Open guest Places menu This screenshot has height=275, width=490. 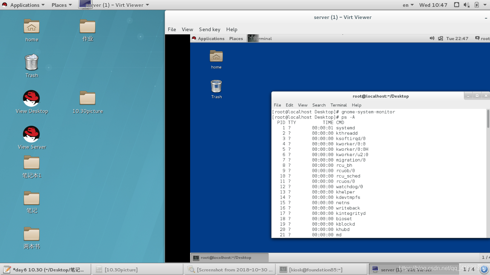pos(236,38)
